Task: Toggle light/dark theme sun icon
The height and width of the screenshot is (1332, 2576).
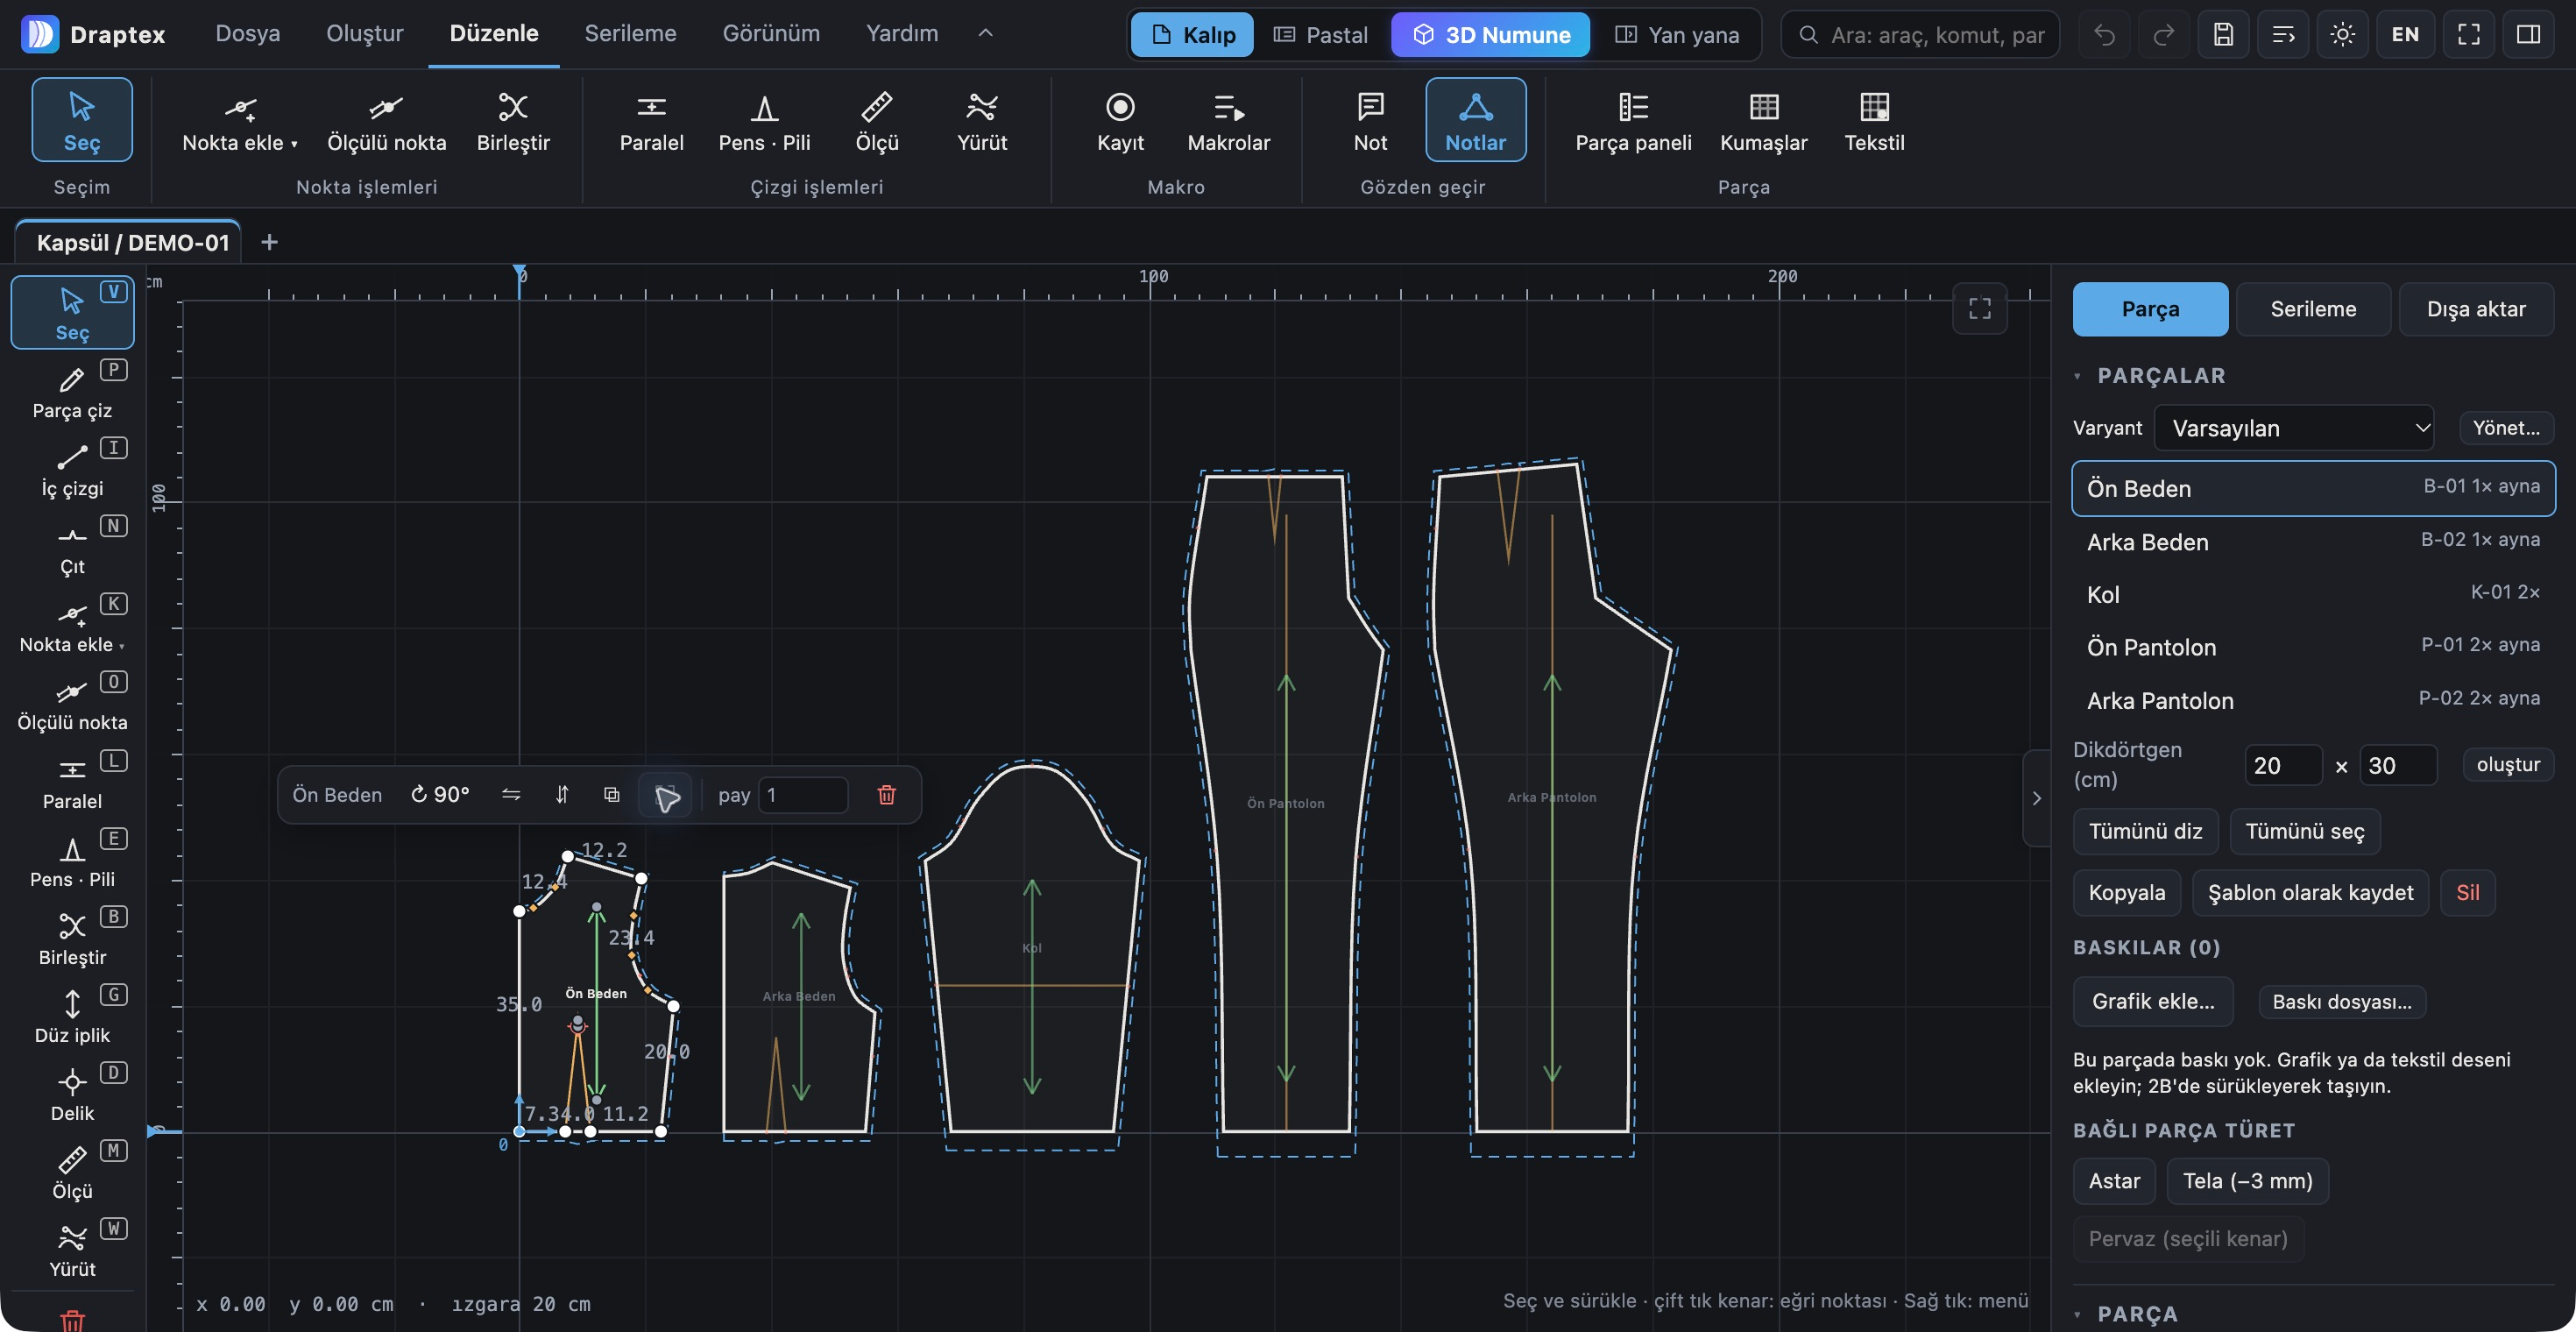Action: coord(2342,35)
